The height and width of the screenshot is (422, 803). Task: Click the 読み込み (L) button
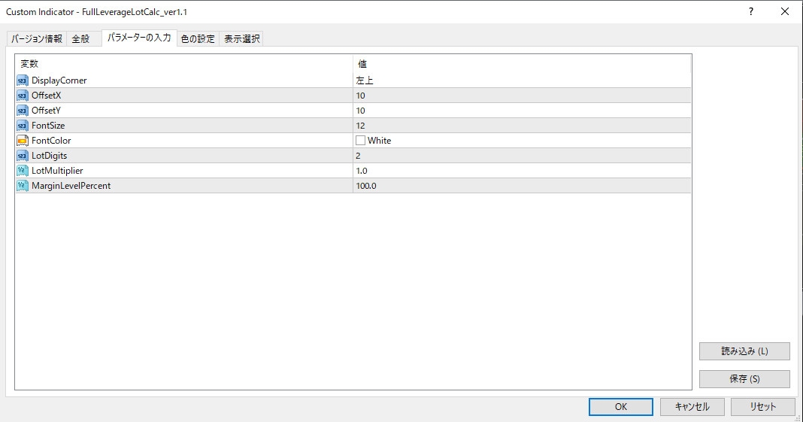(744, 351)
